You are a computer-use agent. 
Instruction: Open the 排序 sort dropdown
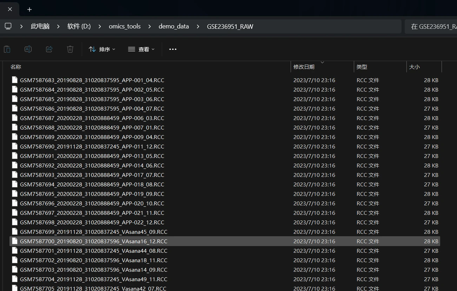click(102, 49)
